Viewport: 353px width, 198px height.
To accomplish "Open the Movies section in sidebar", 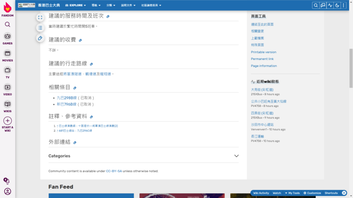I will [8, 56].
